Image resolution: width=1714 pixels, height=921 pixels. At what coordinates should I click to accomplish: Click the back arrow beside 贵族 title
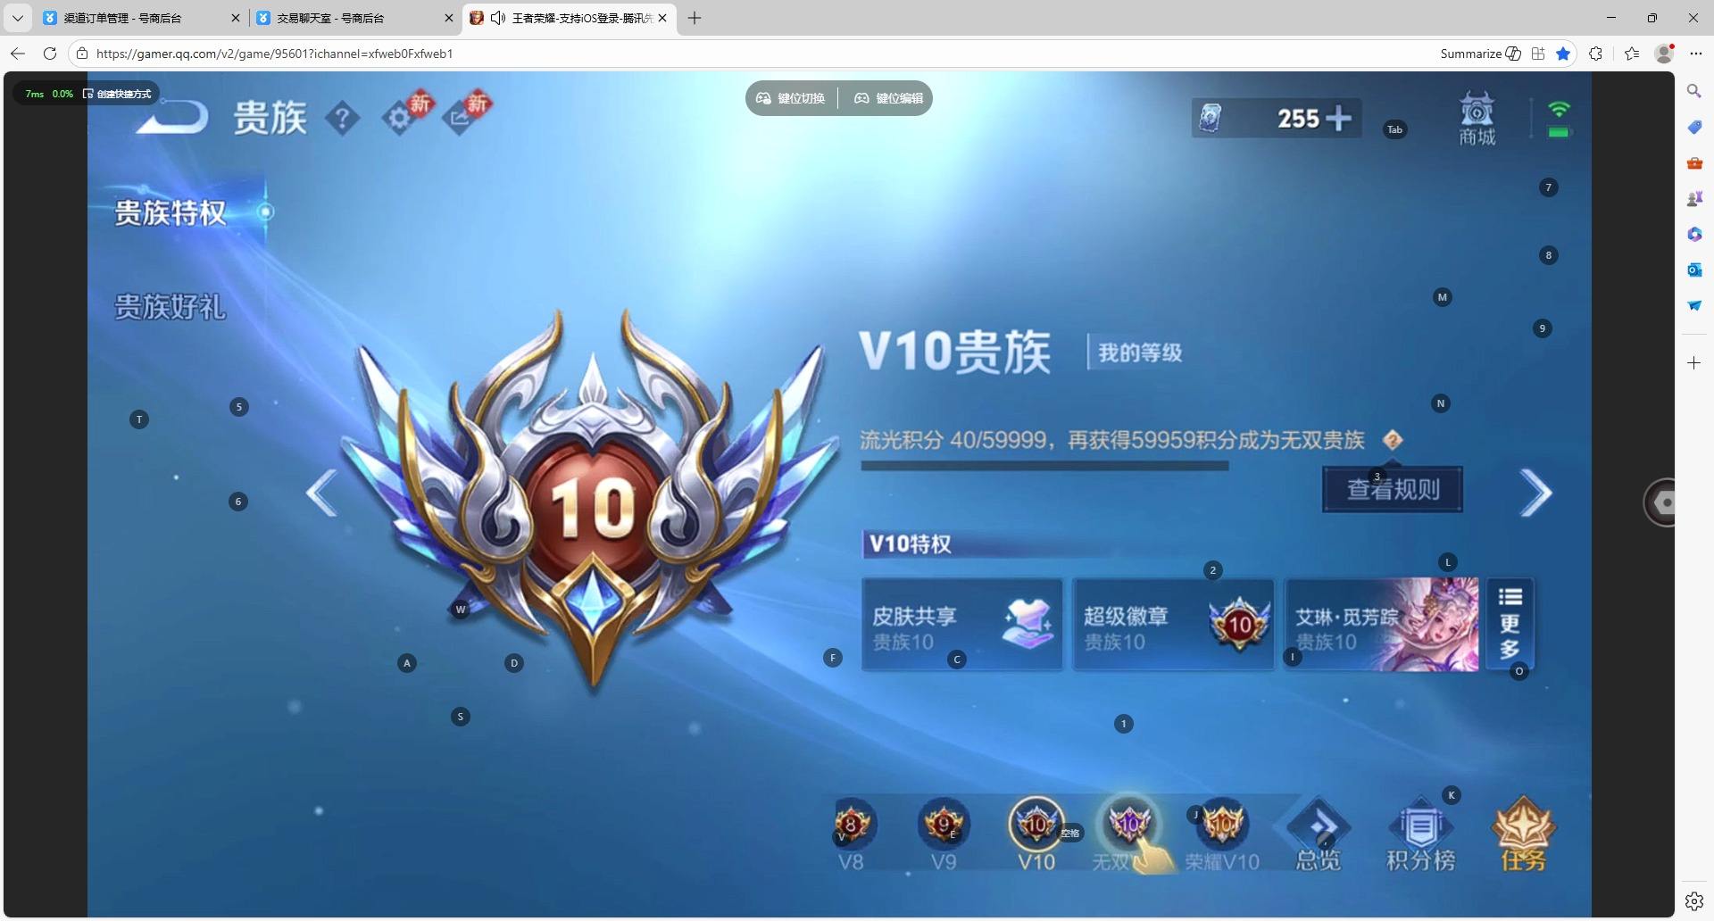coord(173,118)
